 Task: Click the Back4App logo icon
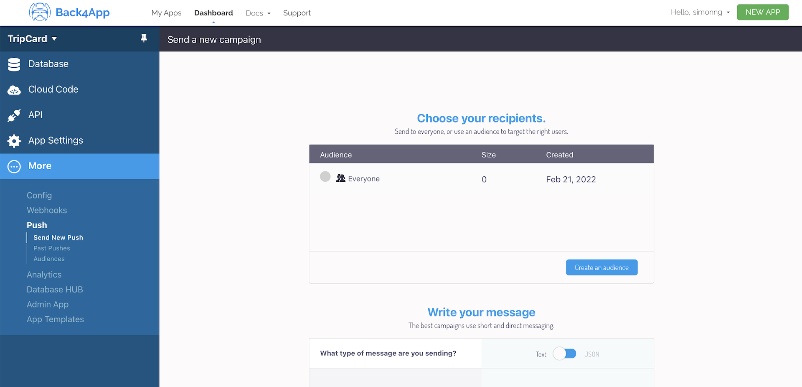click(40, 12)
